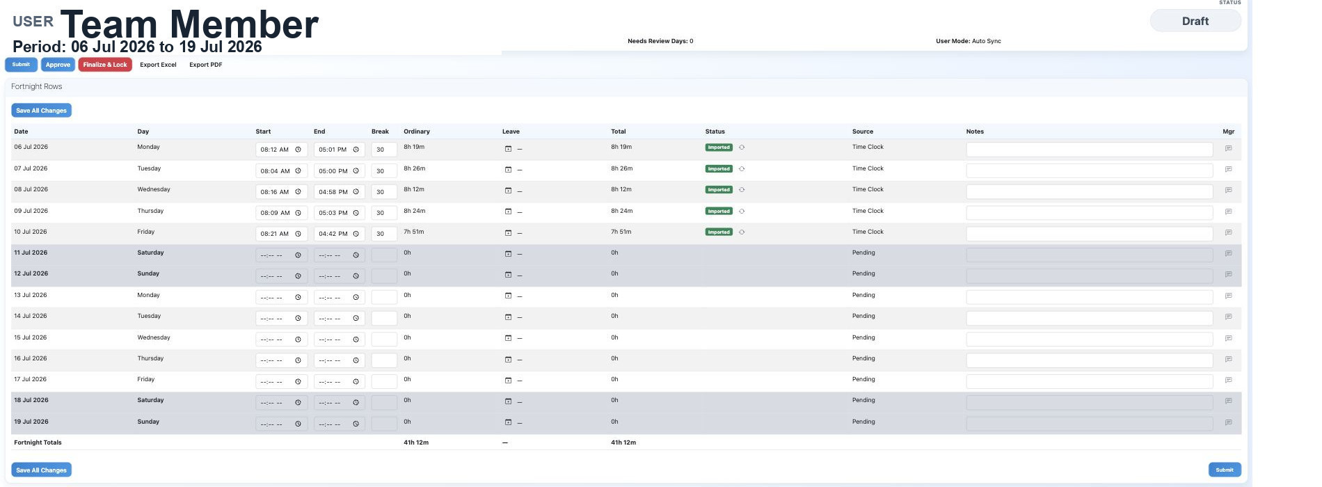This screenshot has width=1322, height=487.
Task: Open manager comment icon for 19 Jul 2026
Action: (x=1228, y=422)
